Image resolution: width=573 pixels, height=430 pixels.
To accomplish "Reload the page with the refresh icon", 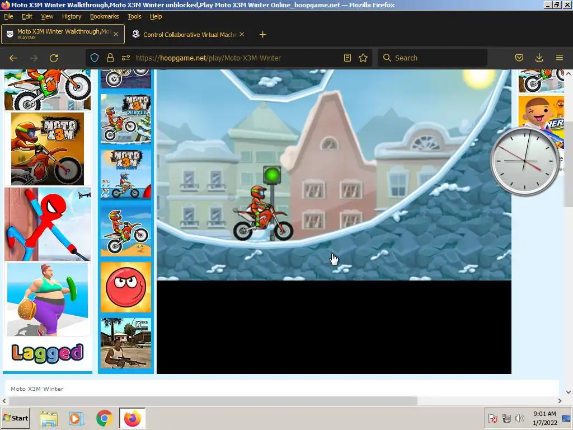I will click(x=54, y=58).
